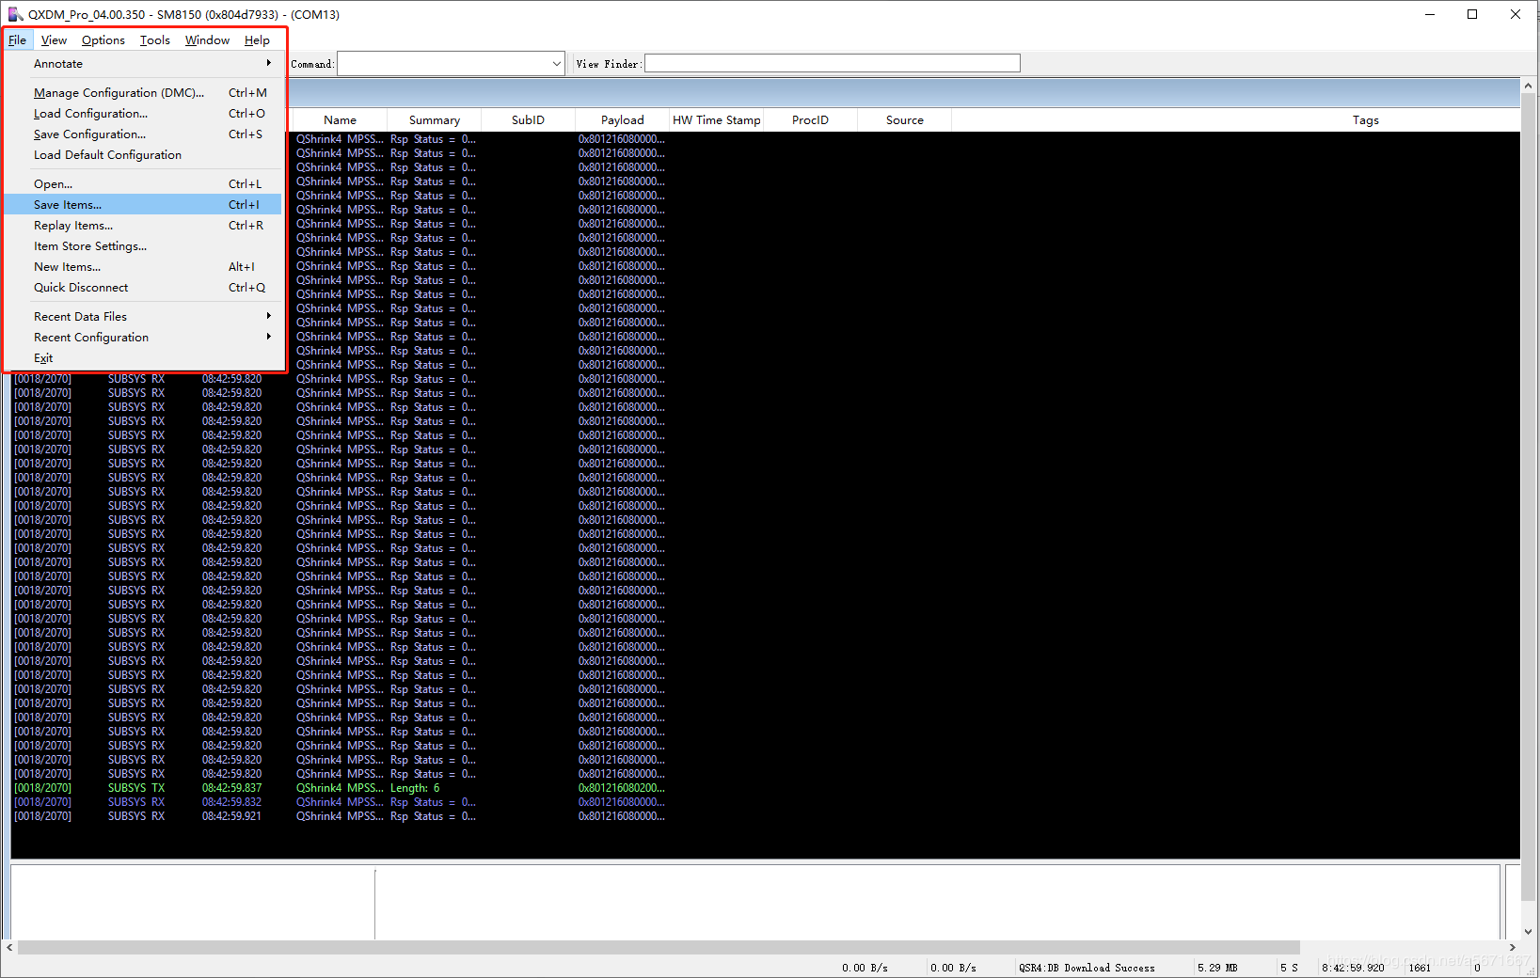Select Open... from File menu
Screen dimensions: 1540x978
[143, 184]
